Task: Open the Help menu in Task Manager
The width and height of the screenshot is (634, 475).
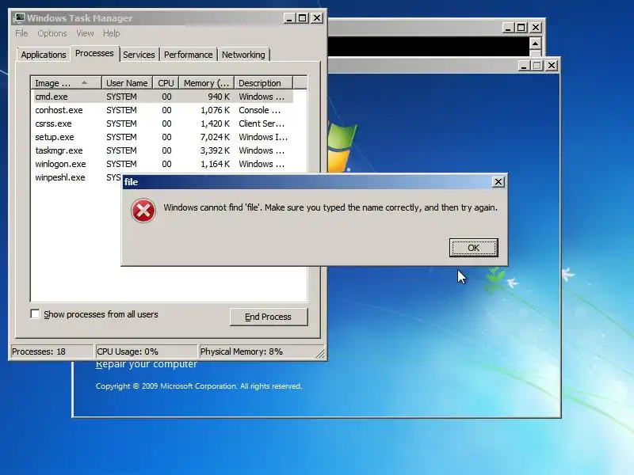Action: [x=111, y=33]
